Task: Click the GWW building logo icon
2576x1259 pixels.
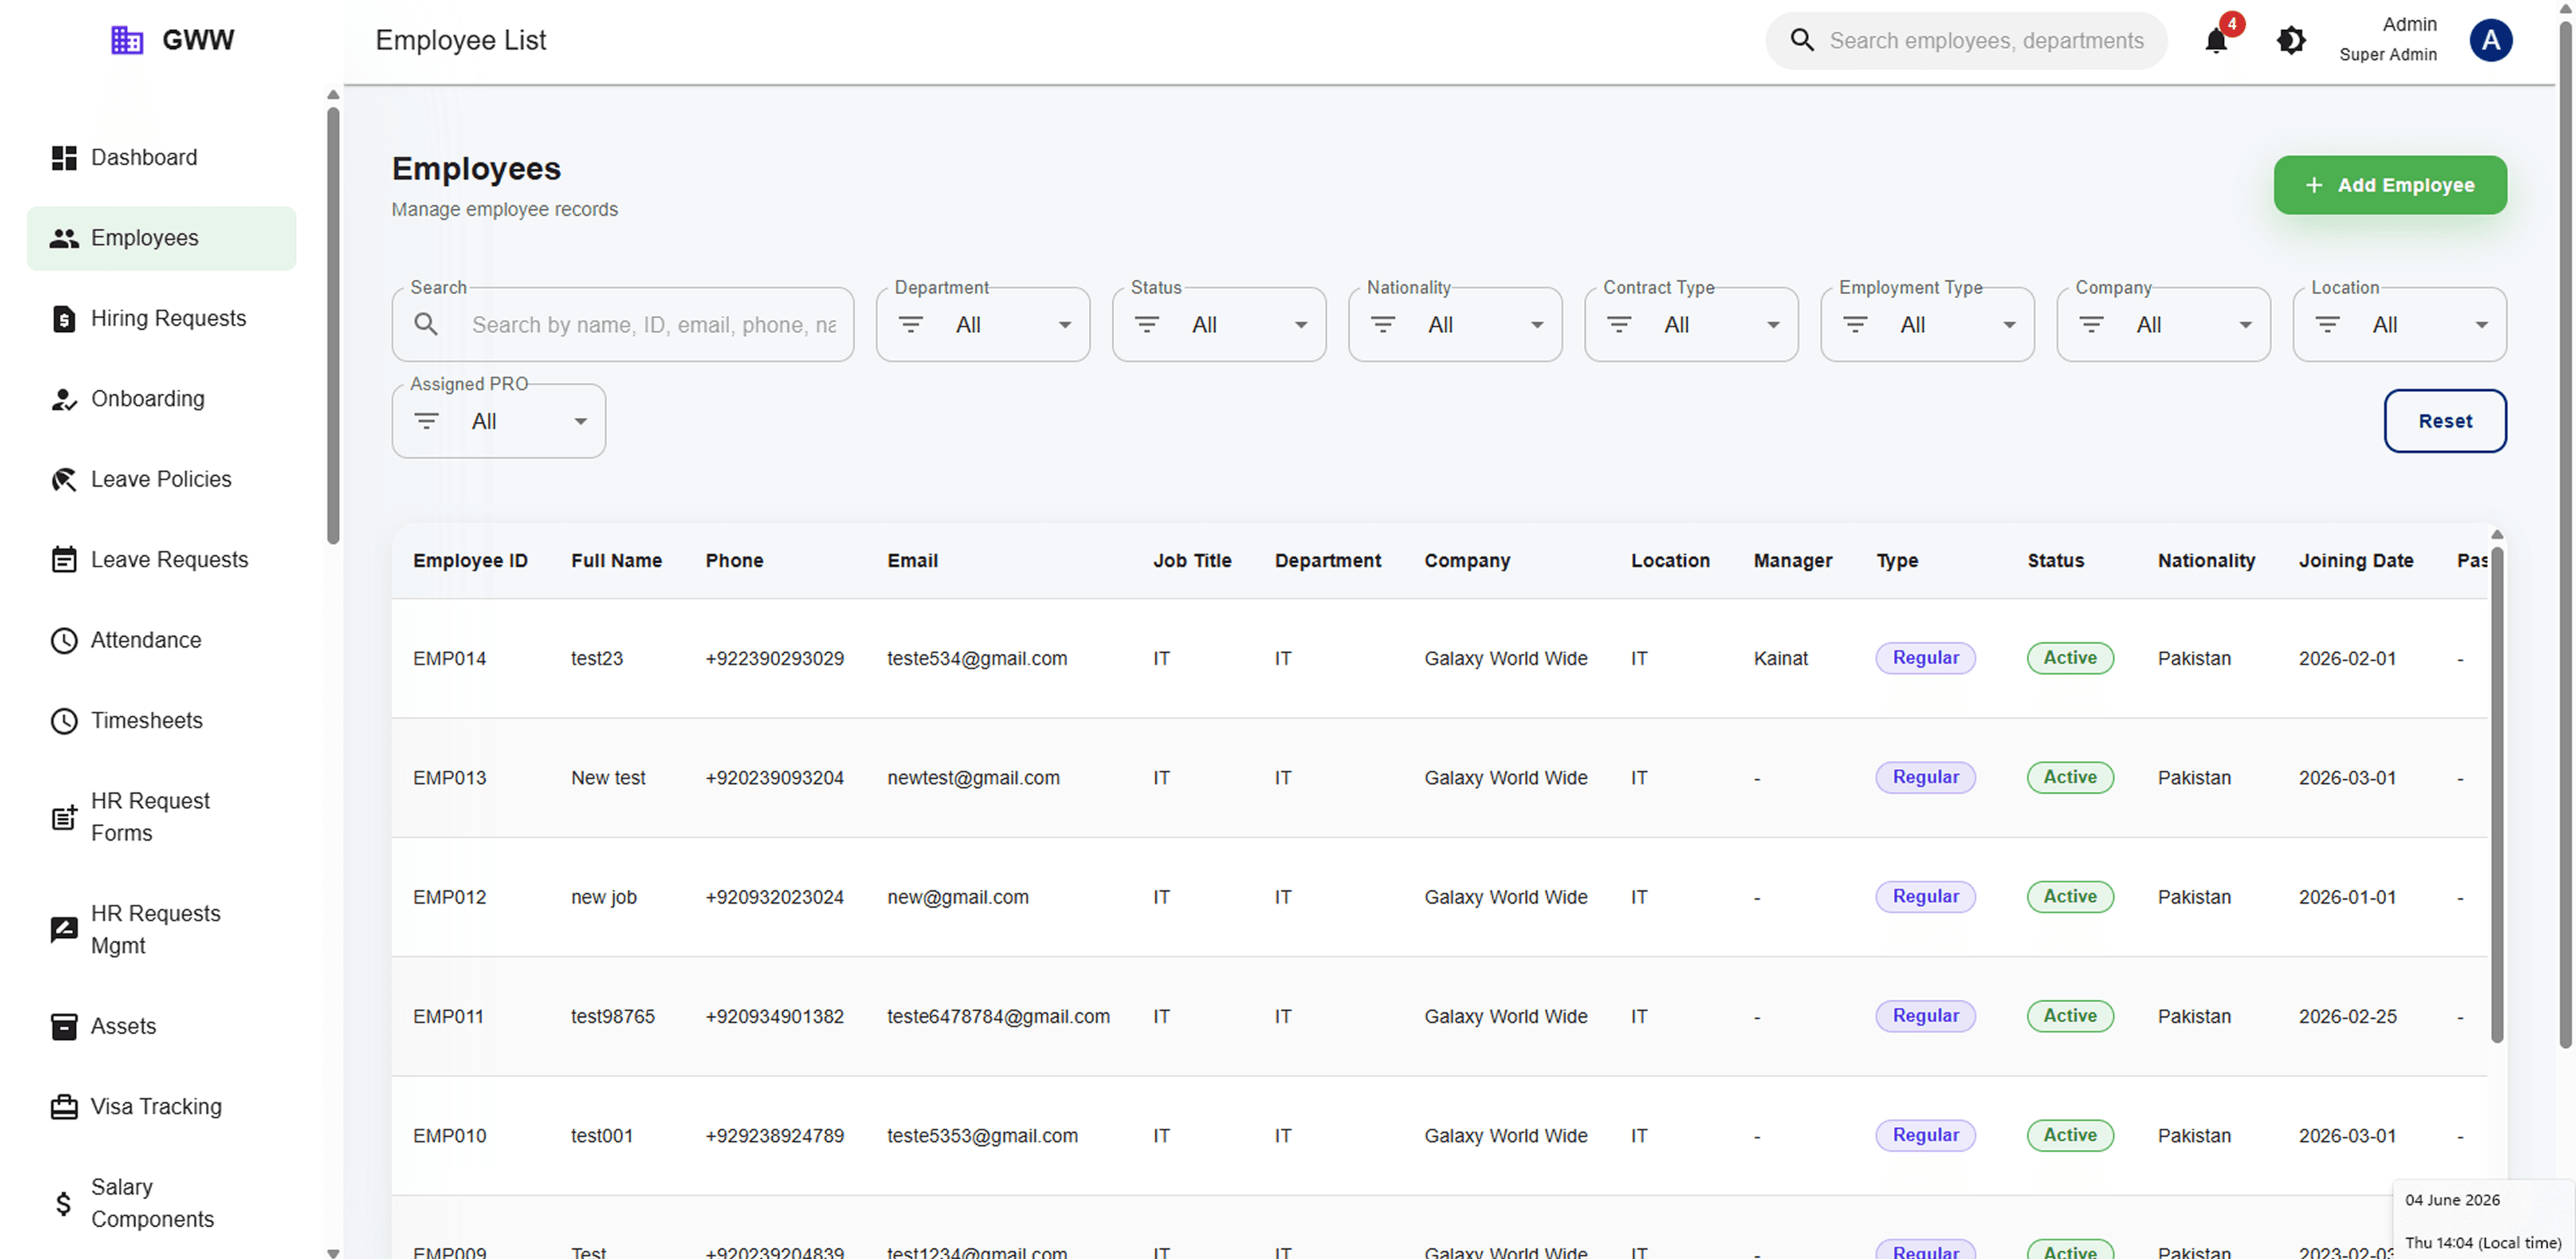Action: point(127,40)
